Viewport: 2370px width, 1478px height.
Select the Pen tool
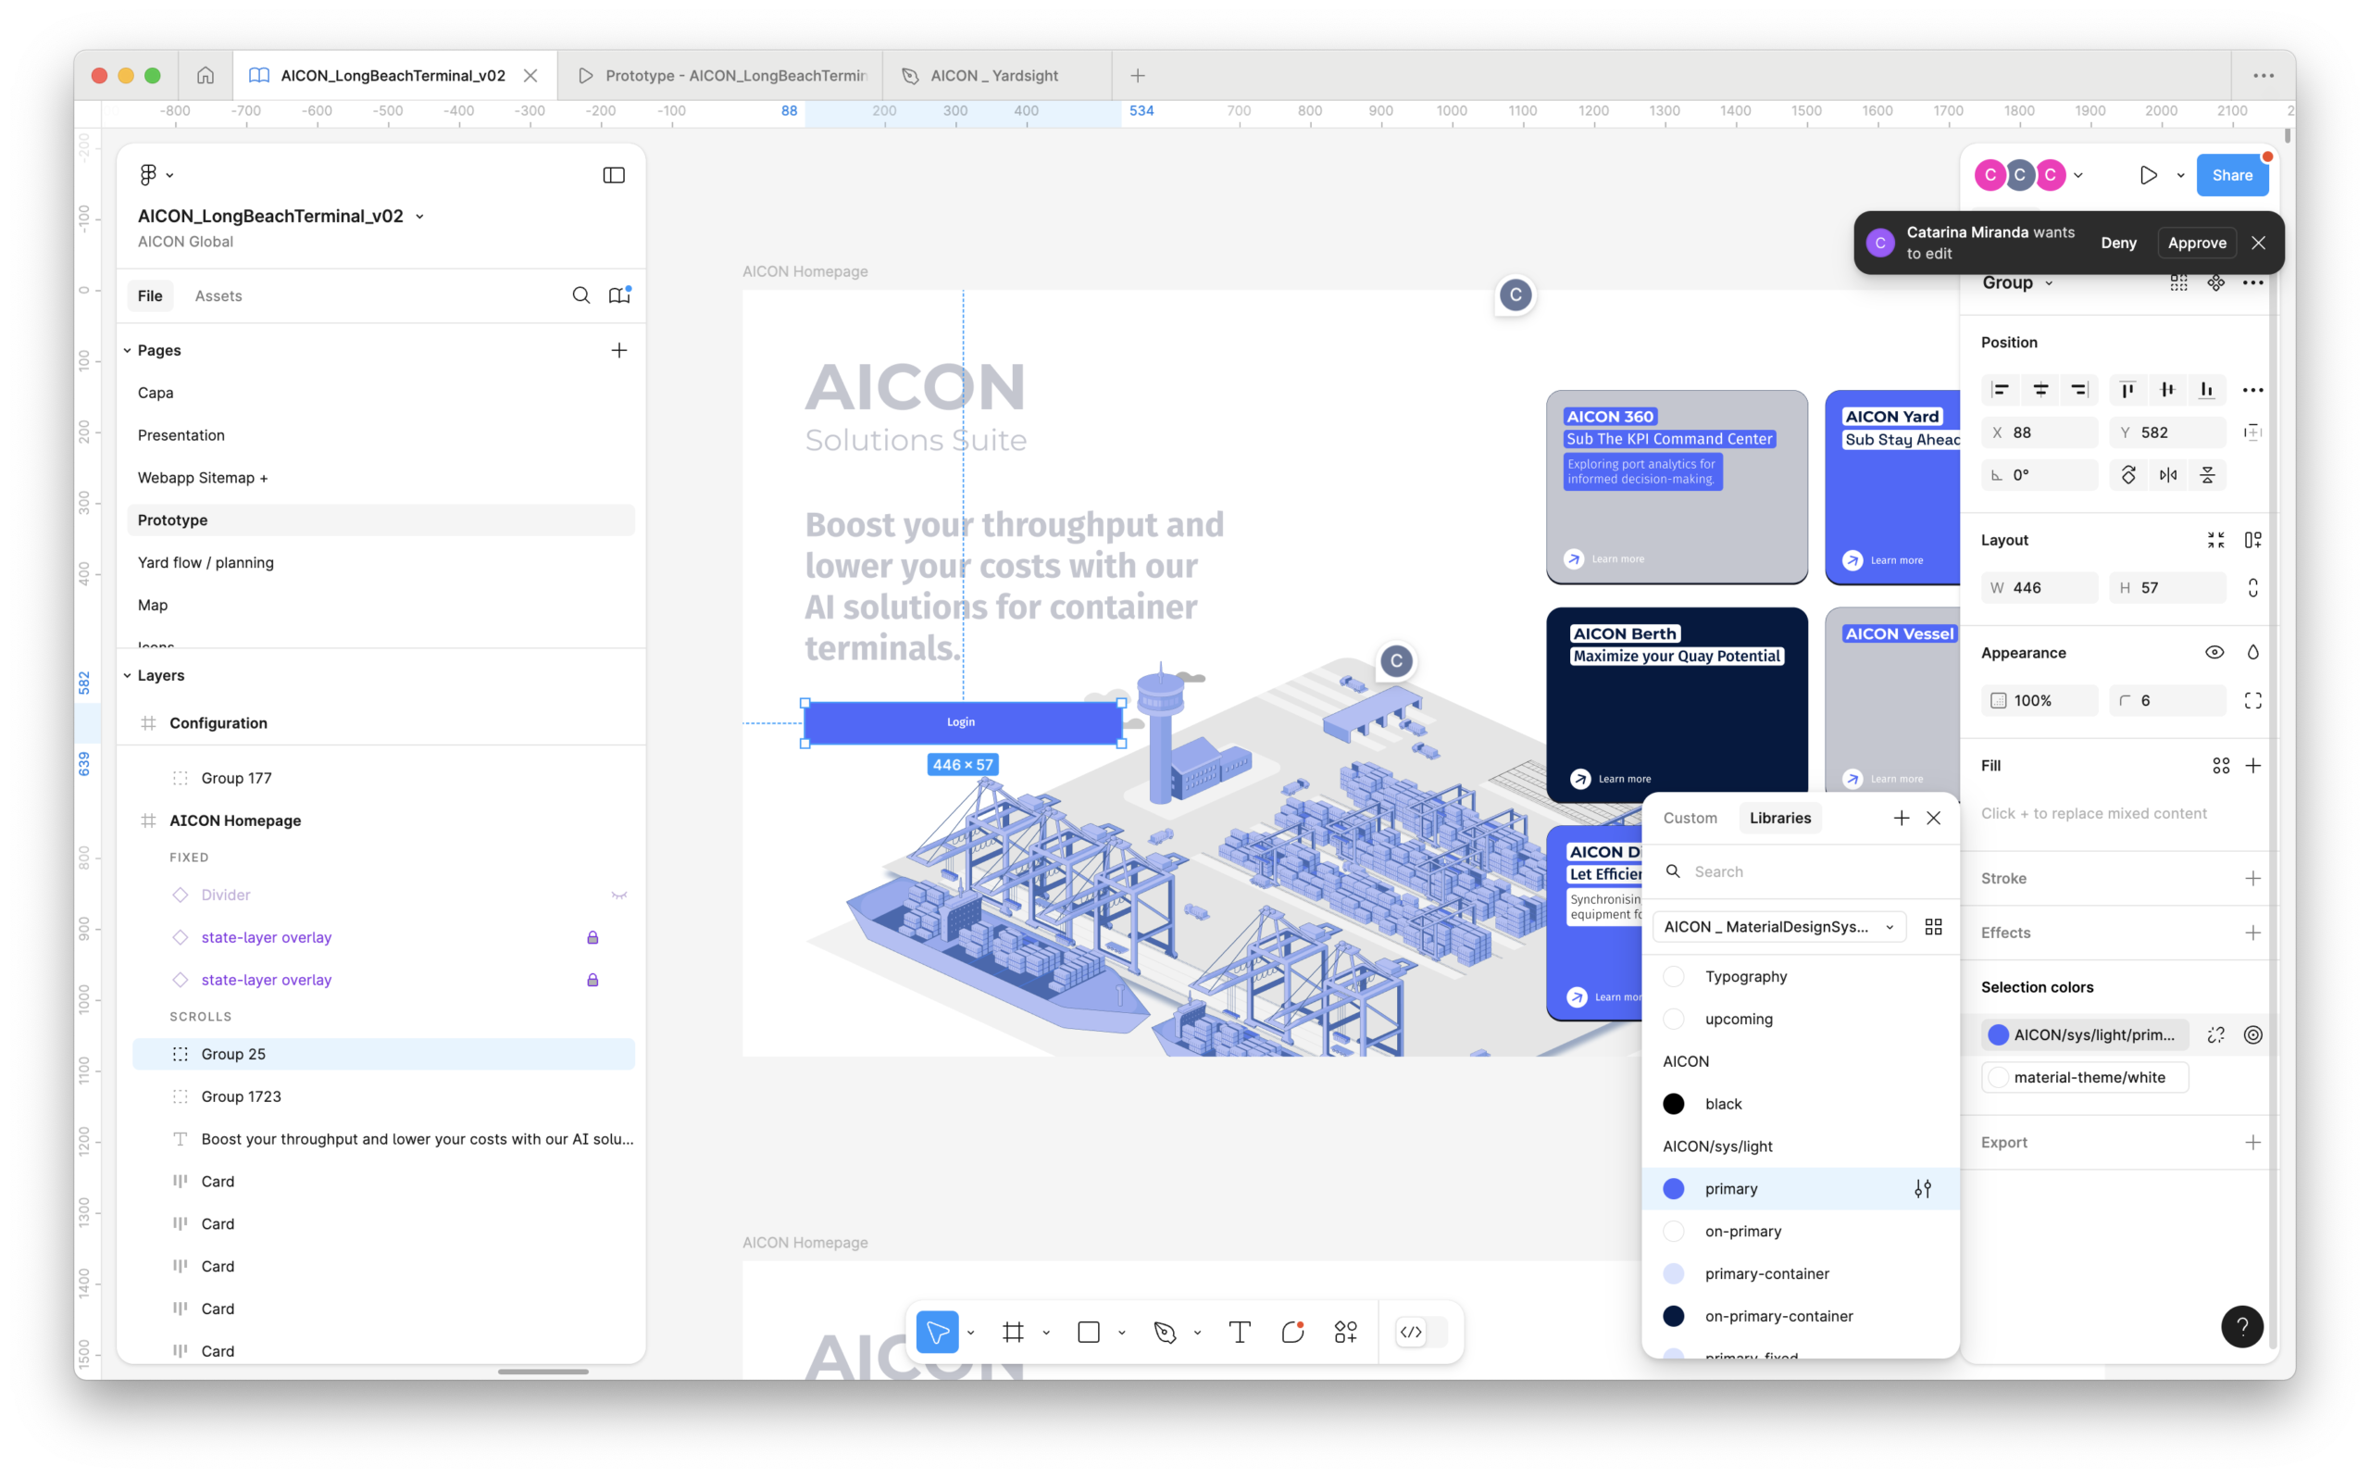point(1165,1332)
